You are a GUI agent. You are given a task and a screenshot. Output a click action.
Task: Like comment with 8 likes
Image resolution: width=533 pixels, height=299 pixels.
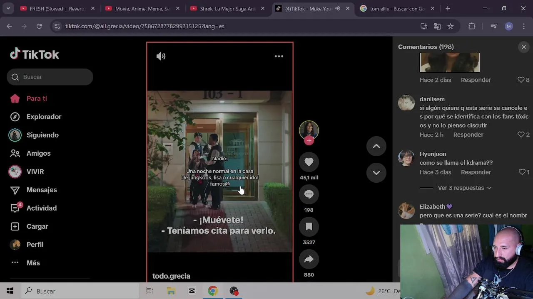tap(521, 80)
